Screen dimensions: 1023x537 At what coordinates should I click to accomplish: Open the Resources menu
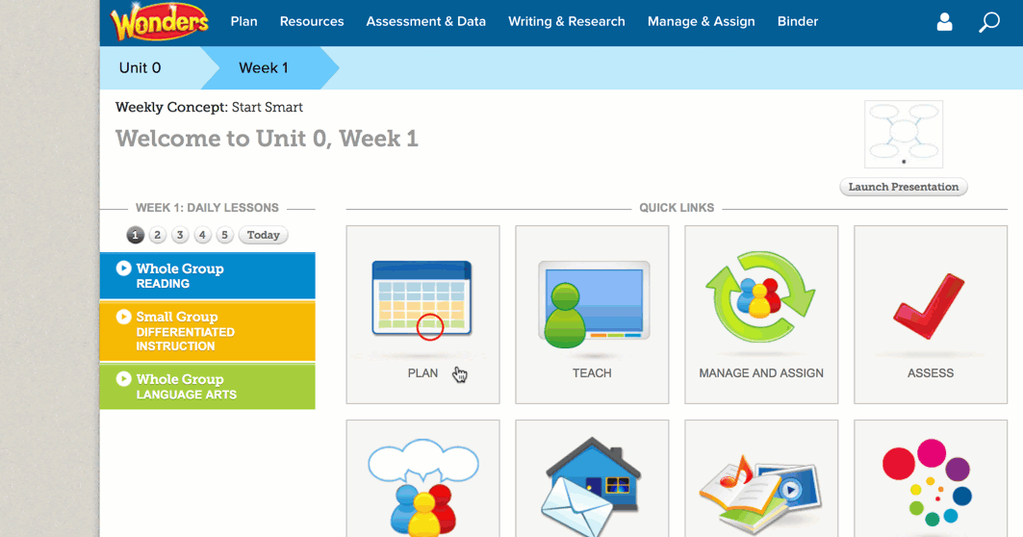coord(312,21)
